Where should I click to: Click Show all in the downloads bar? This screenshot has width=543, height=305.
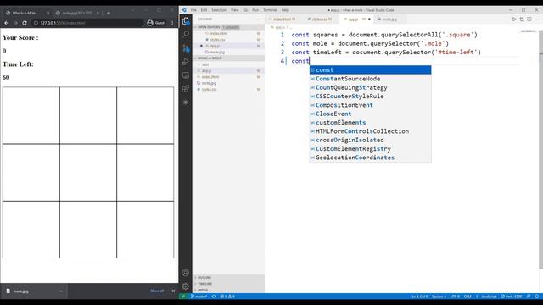(157, 291)
